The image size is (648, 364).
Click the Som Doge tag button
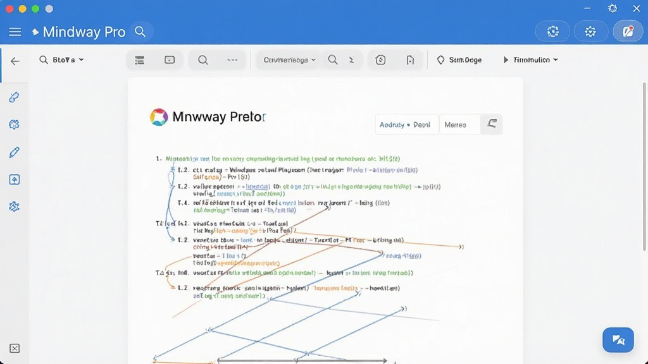tap(459, 60)
